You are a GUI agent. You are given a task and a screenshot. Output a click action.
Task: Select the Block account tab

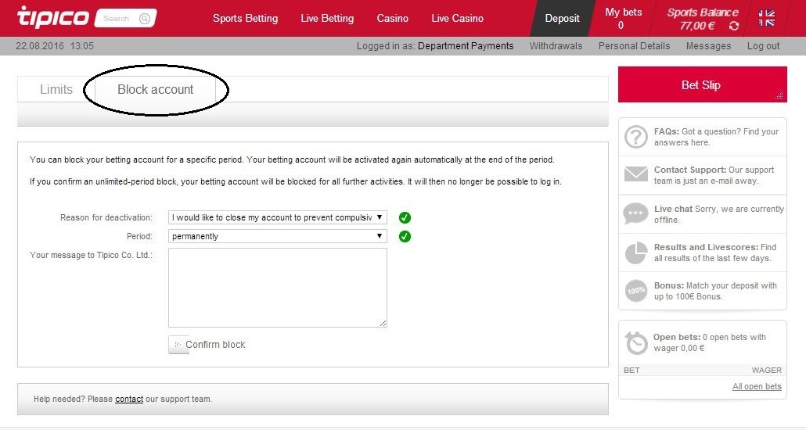point(155,89)
